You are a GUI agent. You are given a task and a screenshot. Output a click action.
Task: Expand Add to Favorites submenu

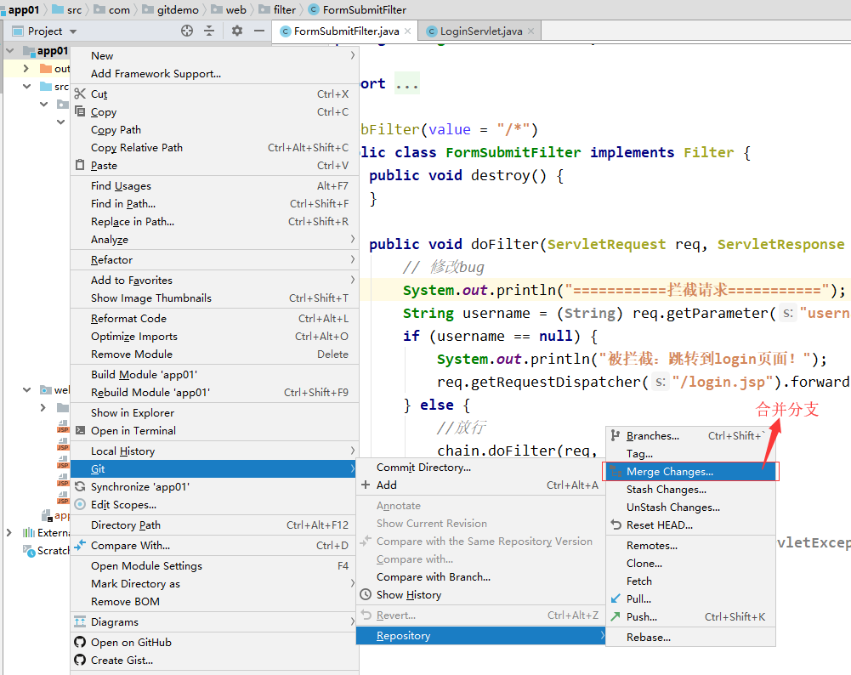[x=215, y=280]
